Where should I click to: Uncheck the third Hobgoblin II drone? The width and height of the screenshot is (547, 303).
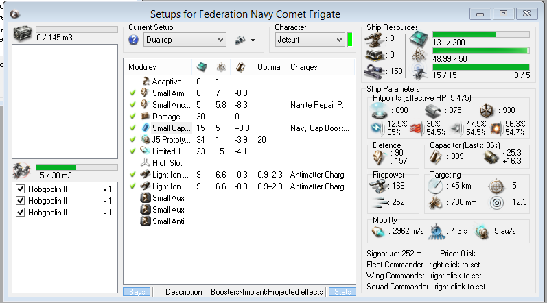click(20, 212)
